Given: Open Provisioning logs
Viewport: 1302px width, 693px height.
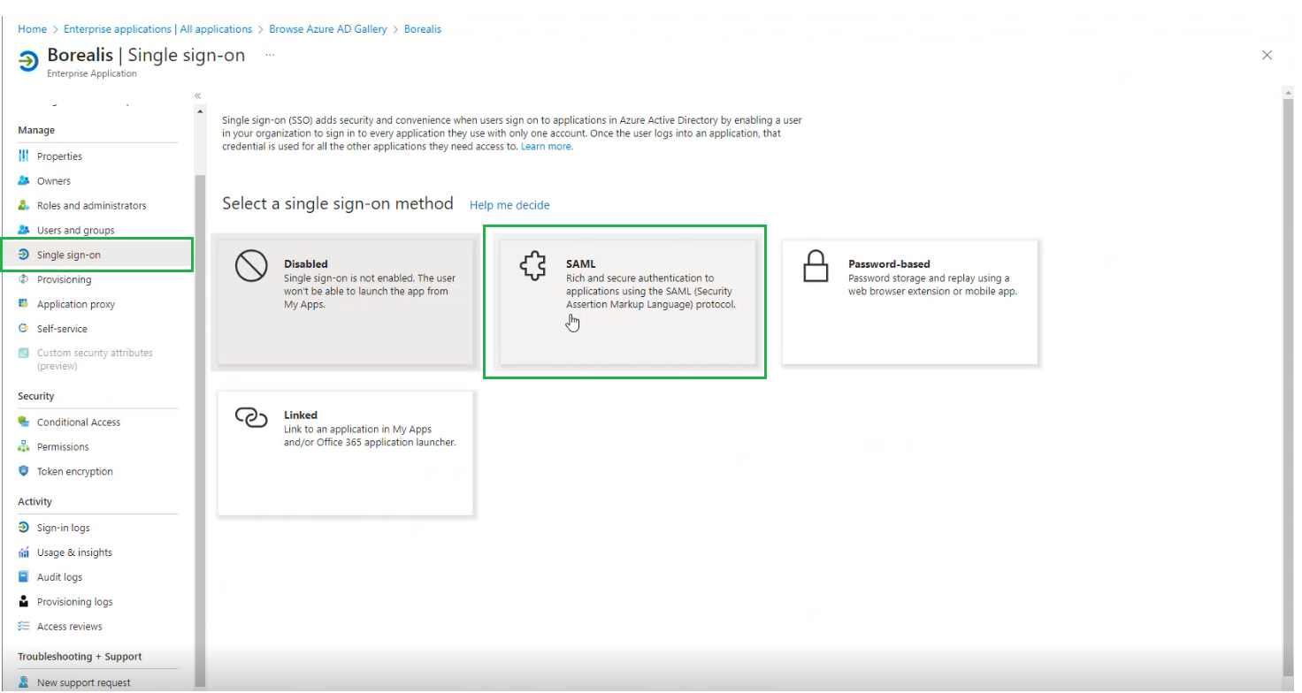Looking at the screenshot, I should 75,602.
